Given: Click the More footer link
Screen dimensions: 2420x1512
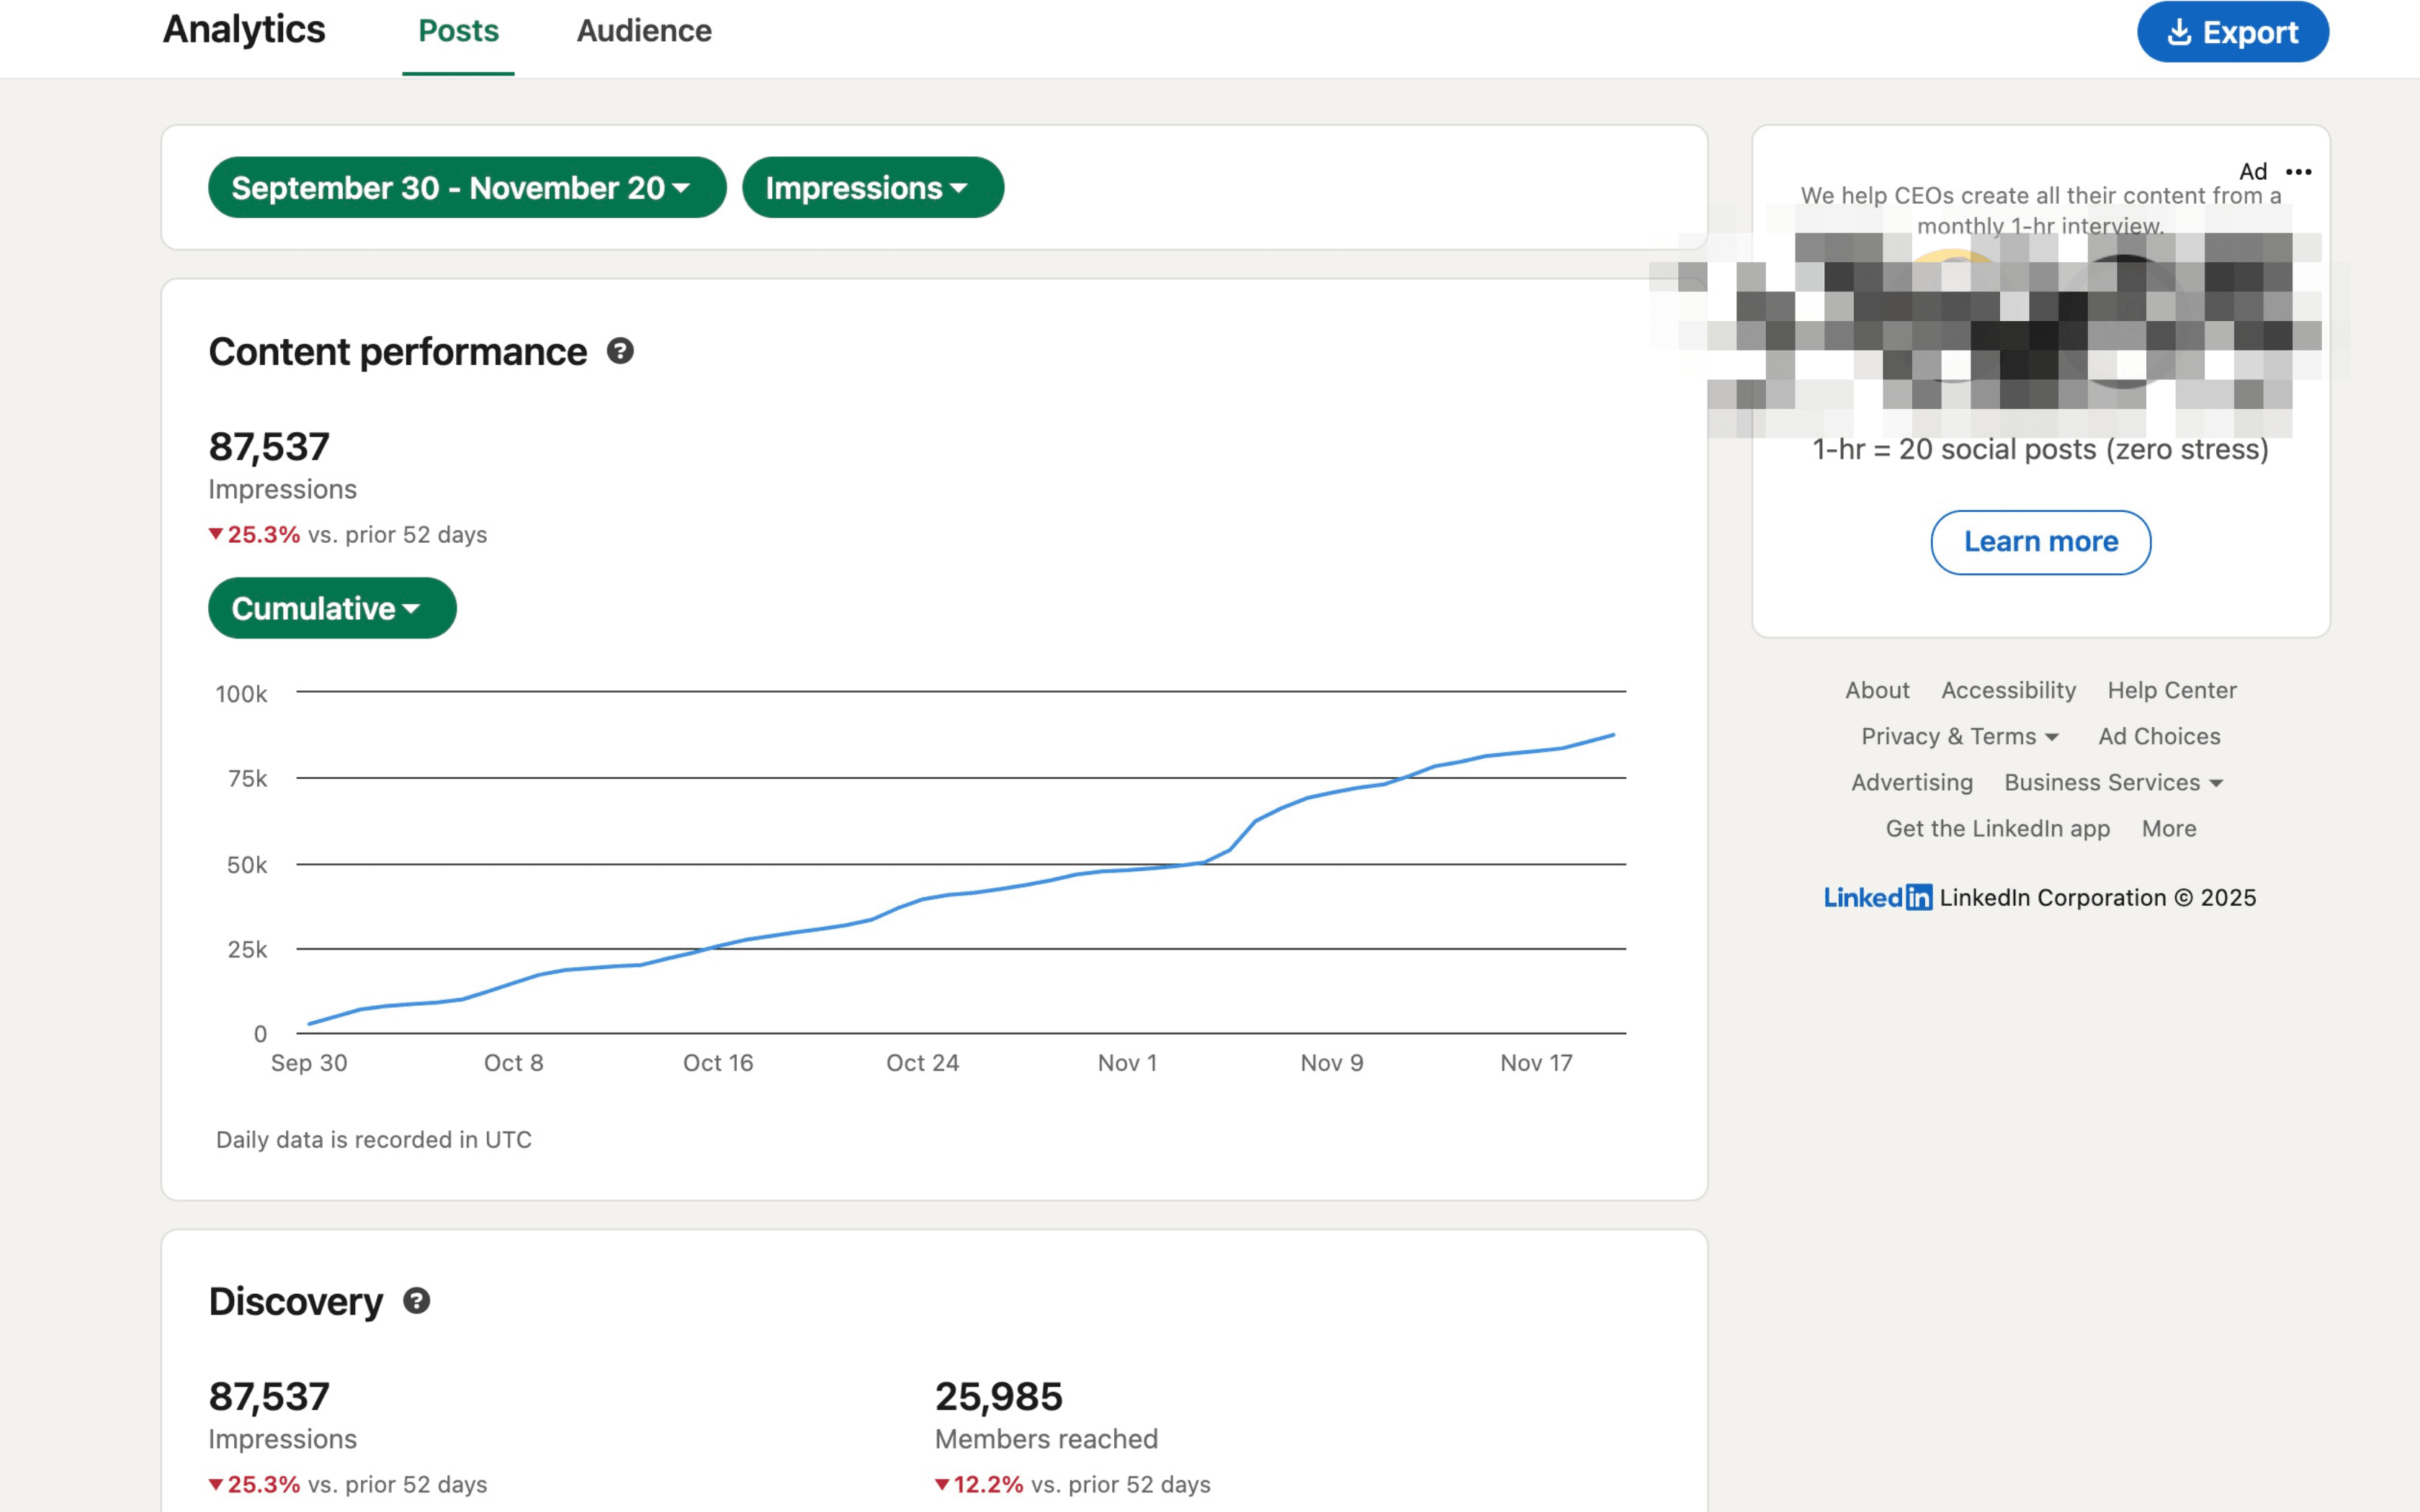Looking at the screenshot, I should coord(2169,828).
